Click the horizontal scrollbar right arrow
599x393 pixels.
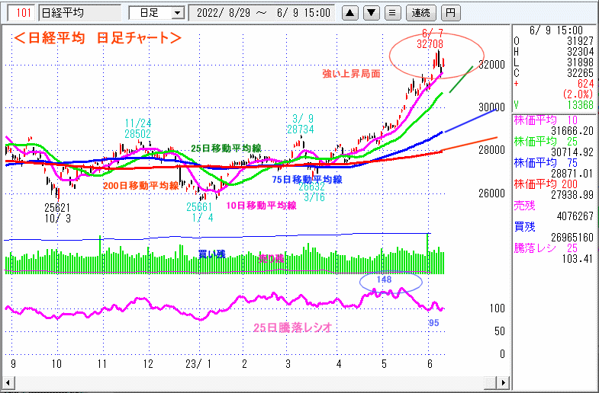[501, 381]
